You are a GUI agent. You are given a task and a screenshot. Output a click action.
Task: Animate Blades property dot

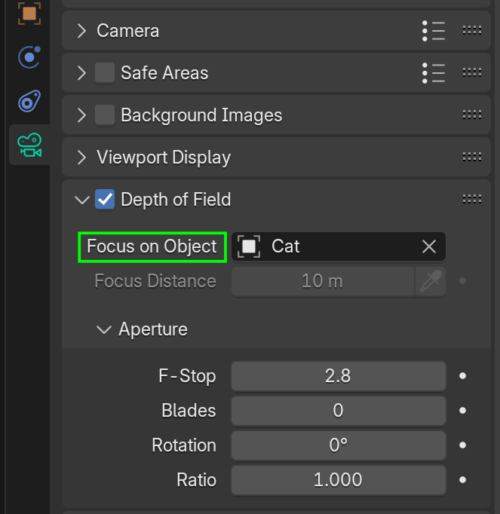click(462, 411)
